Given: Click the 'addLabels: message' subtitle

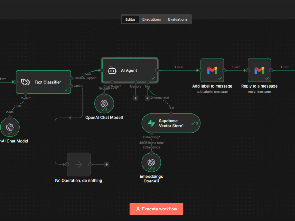Looking at the screenshot, I should [x=212, y=92].
